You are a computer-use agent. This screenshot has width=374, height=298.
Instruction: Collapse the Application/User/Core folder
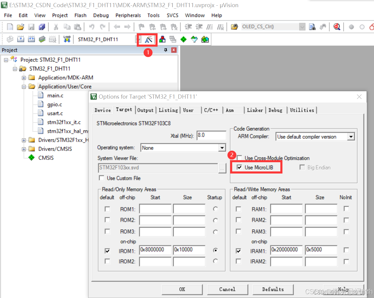coord(24,87)
